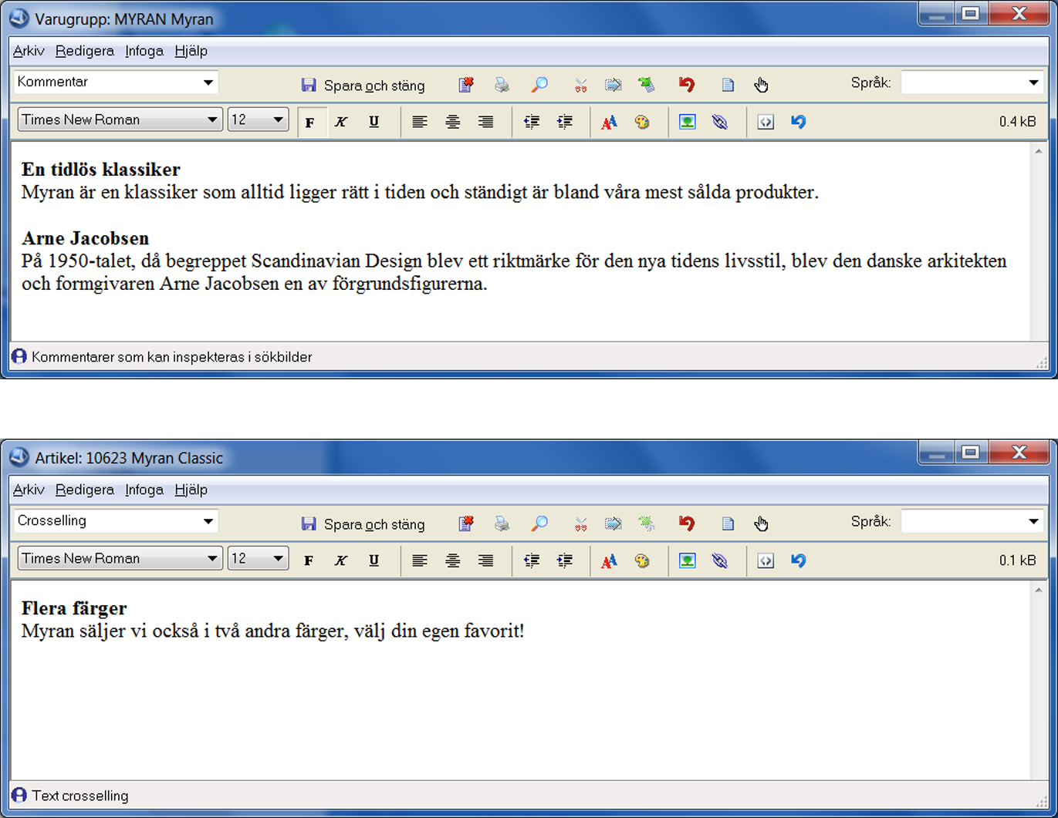Click printer icon in Artikel window
This screenshot has height=818, width=1058.
[x=502, y=523]
